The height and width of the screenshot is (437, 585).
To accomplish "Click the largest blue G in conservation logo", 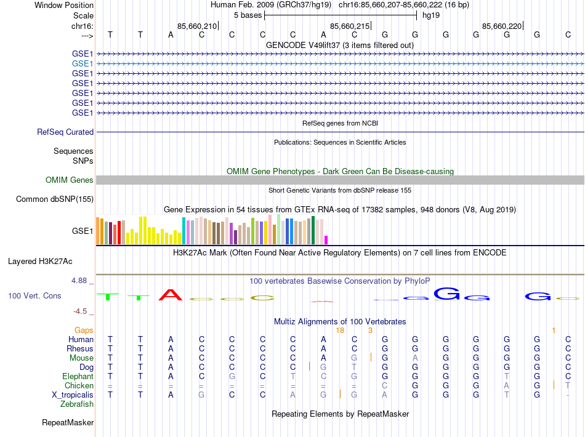I will 446,294.
